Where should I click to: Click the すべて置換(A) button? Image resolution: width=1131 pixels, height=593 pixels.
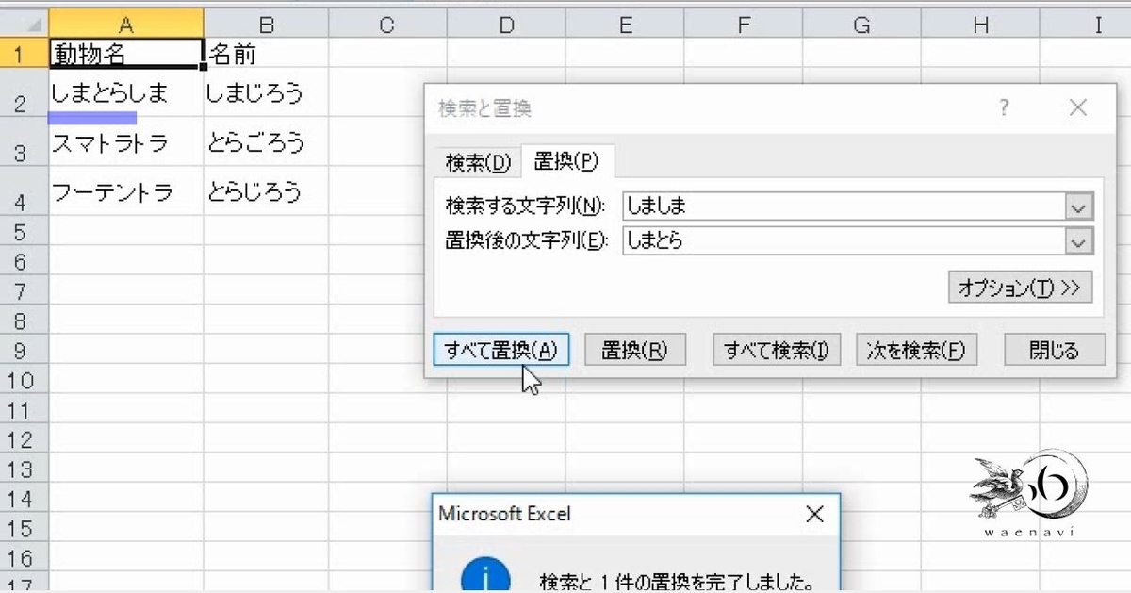coord(500,349)
